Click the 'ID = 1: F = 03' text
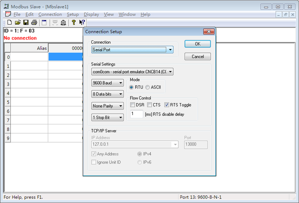 [19, 31]
